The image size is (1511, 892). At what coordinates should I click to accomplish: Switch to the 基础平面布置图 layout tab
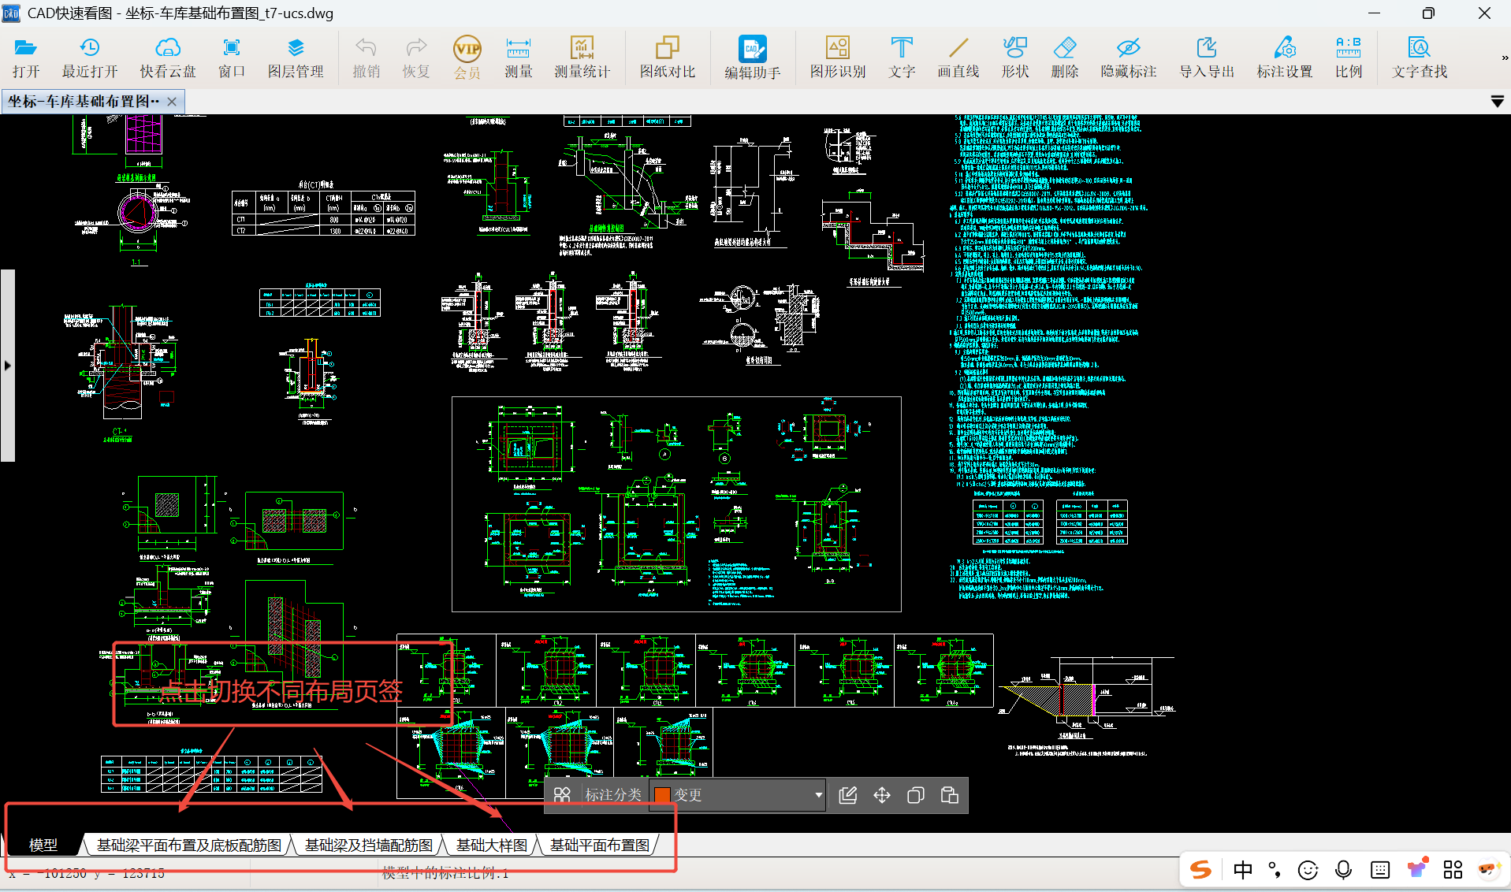pos(599,846)
